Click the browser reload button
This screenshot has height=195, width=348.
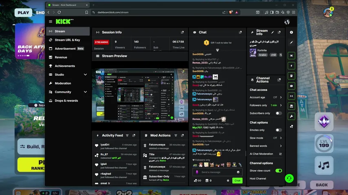coord(59,12)
